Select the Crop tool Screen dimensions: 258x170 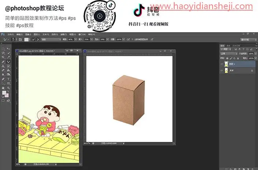coord(3,57)
